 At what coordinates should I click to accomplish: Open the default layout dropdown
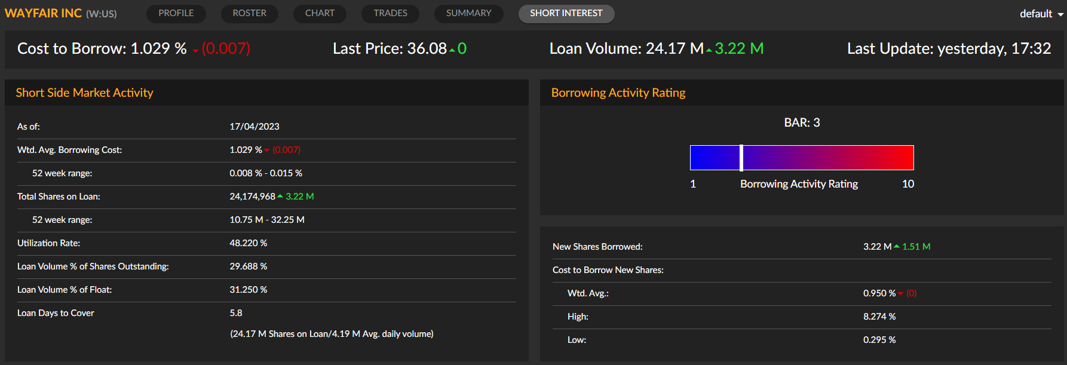(x=1041, y=14)
